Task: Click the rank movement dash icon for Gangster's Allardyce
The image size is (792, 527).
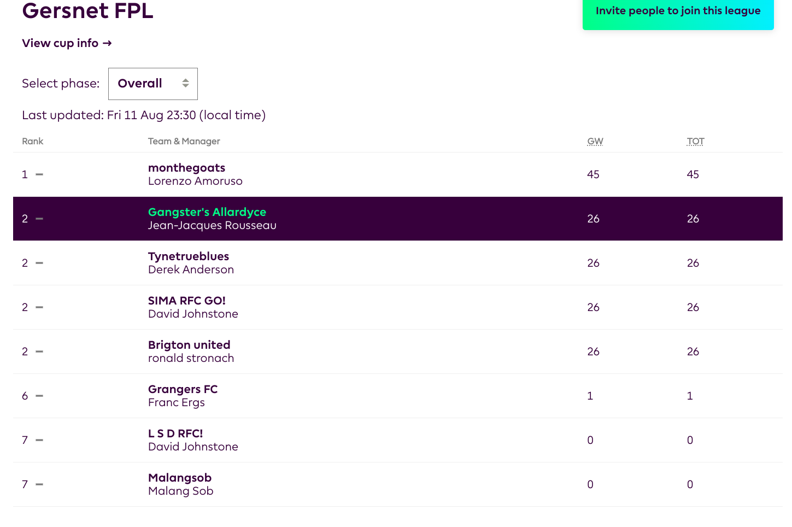Action: pyautogui.click(x=39, y=219)
